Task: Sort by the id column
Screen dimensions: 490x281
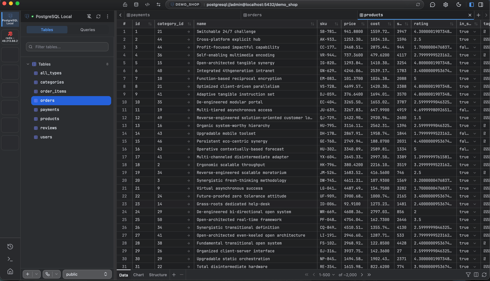Action: click(x=150, y=24)
